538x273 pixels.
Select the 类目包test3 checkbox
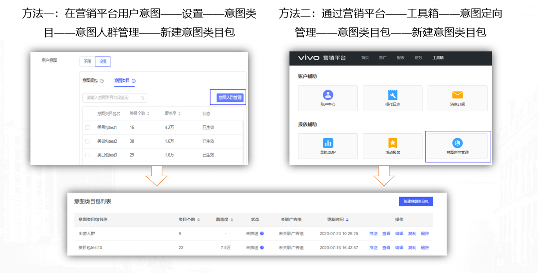click(87, 155)
